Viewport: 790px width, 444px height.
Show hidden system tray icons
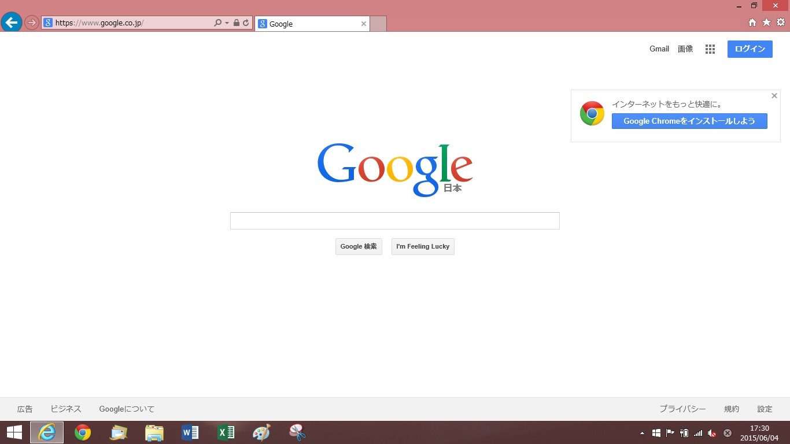642,433
